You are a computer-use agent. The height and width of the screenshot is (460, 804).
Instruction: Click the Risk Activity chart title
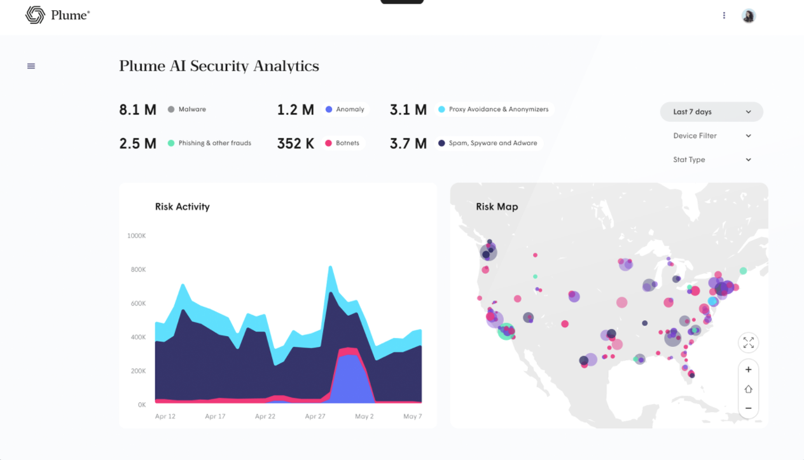[183, 206]
